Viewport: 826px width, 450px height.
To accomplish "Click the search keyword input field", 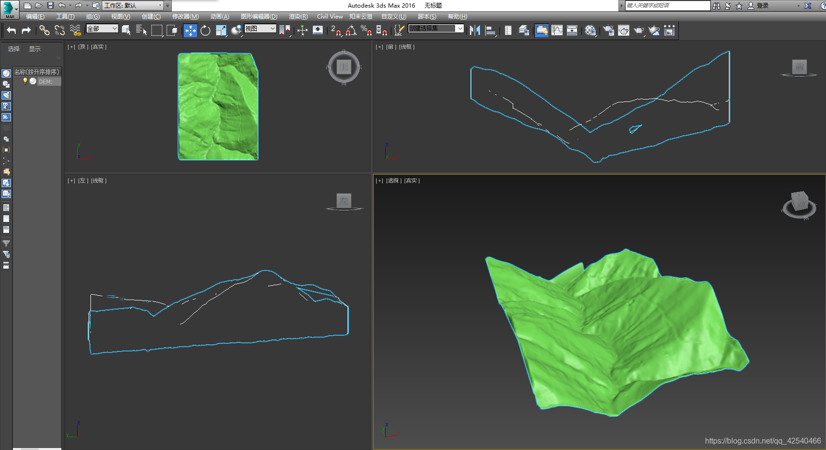I will pos(667,6).
